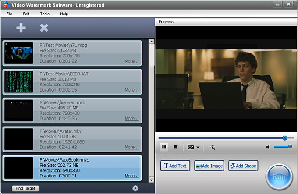The image size is (298, 194).
Task: Click the Add Text button
Action: pyautogui.click(x=175, y=166)
